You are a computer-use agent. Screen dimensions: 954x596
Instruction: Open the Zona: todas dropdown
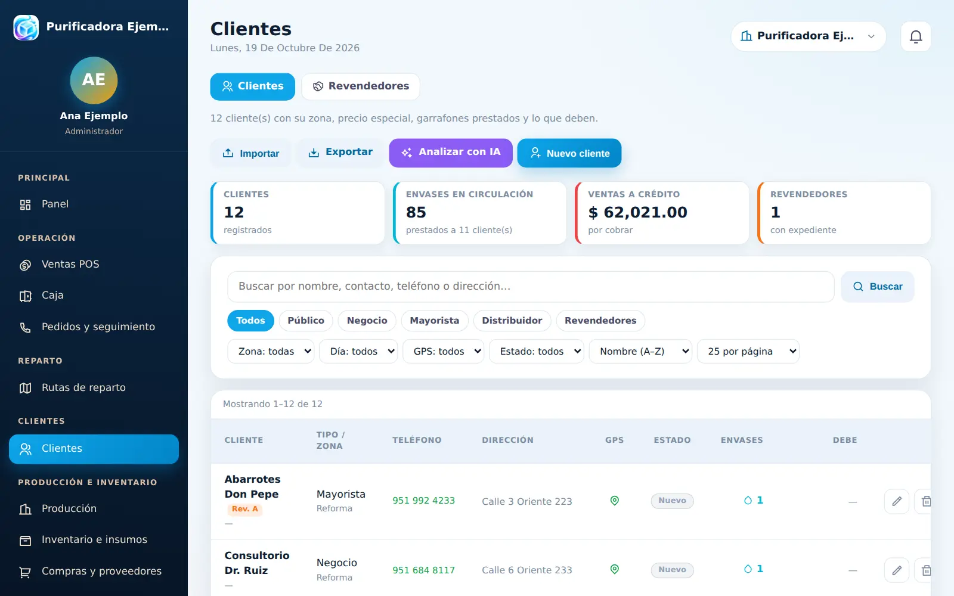click(271, 352)
